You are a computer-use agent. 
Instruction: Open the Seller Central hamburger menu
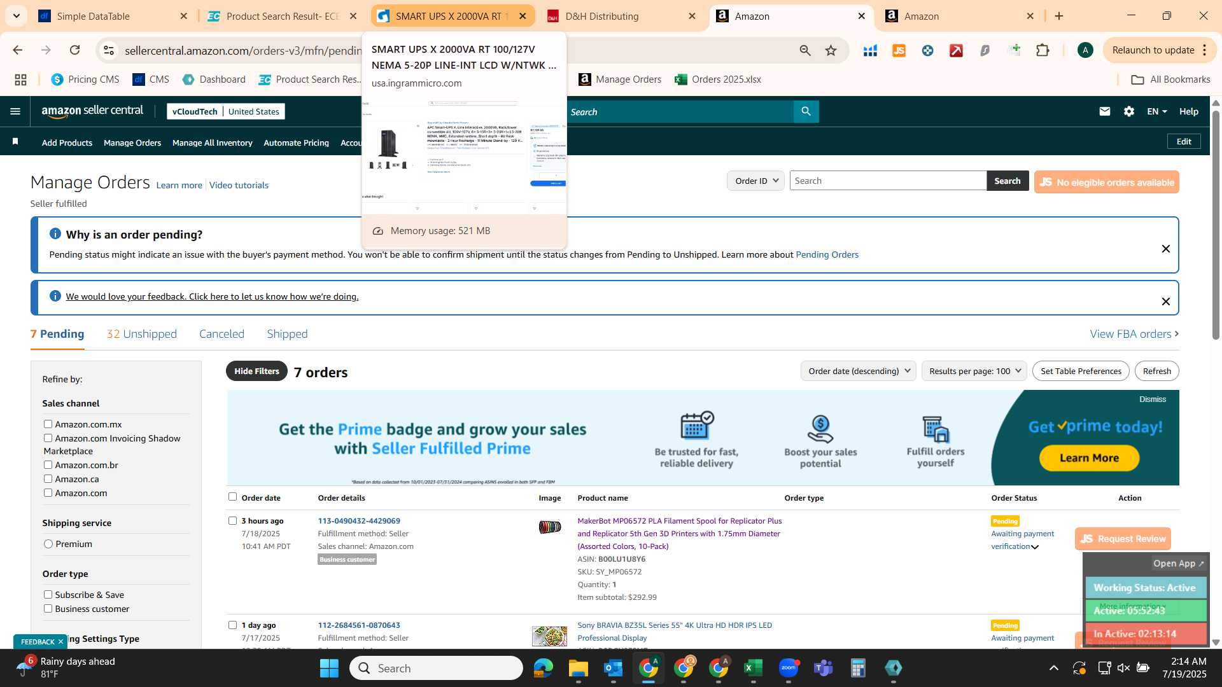(x=15, y=111)
